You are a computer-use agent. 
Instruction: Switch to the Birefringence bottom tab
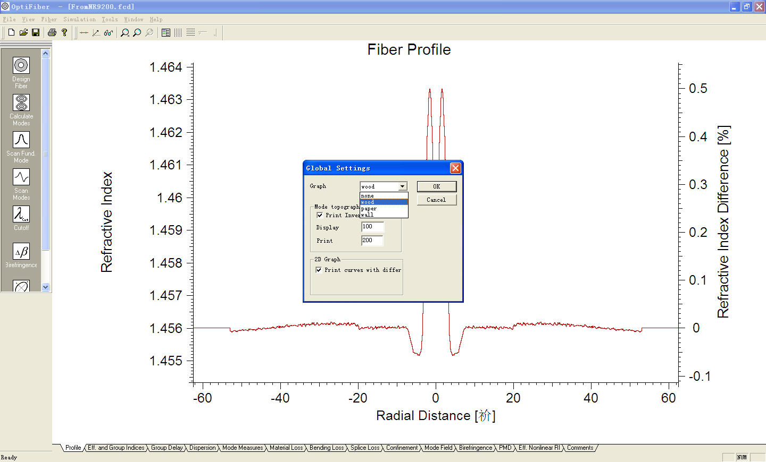pyautogui.click(x=476, y=448)
